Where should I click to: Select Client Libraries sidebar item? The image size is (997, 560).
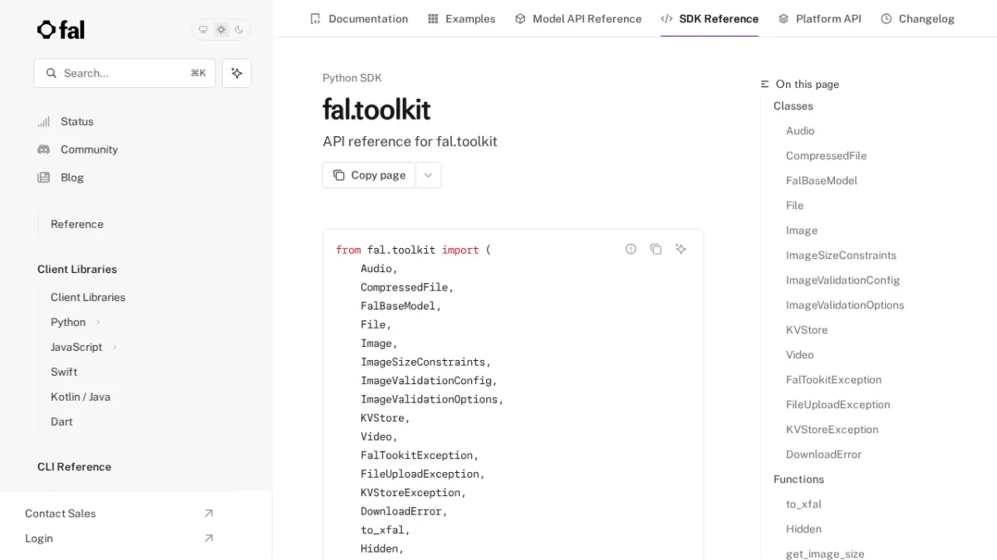tap(88, 297)
